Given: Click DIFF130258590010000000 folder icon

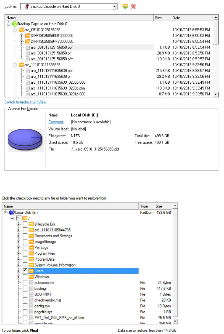Looking at the screenshot, I should [27, 36].
